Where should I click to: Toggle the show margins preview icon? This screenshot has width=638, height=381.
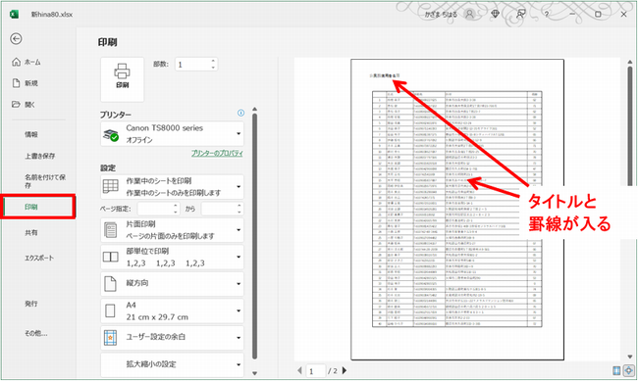616,370
